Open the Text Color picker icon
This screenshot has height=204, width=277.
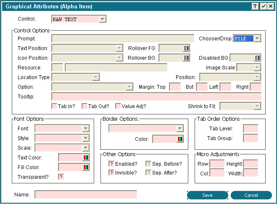click(86, 158)
